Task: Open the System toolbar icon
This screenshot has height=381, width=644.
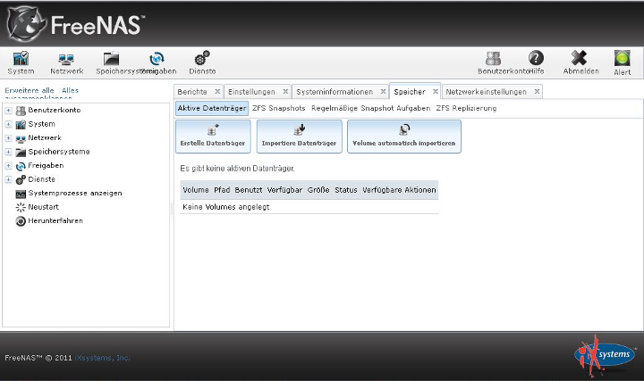Action: [x=21, y=59]
